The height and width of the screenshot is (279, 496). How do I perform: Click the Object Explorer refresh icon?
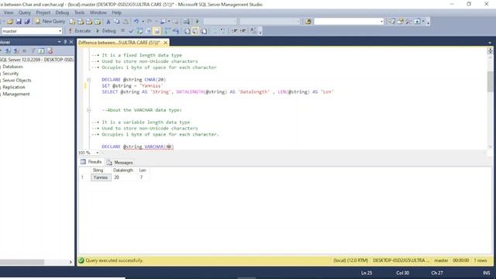(41, 51)
